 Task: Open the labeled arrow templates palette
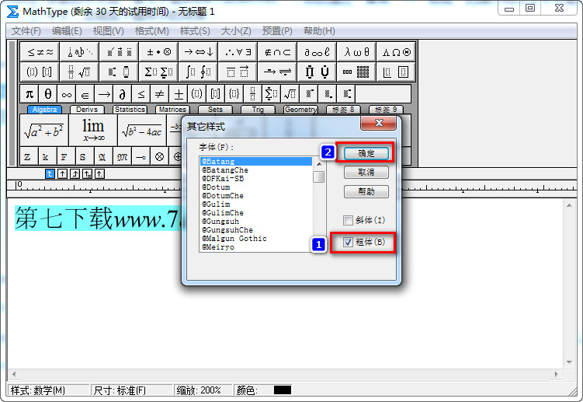[x=277, y=72]
